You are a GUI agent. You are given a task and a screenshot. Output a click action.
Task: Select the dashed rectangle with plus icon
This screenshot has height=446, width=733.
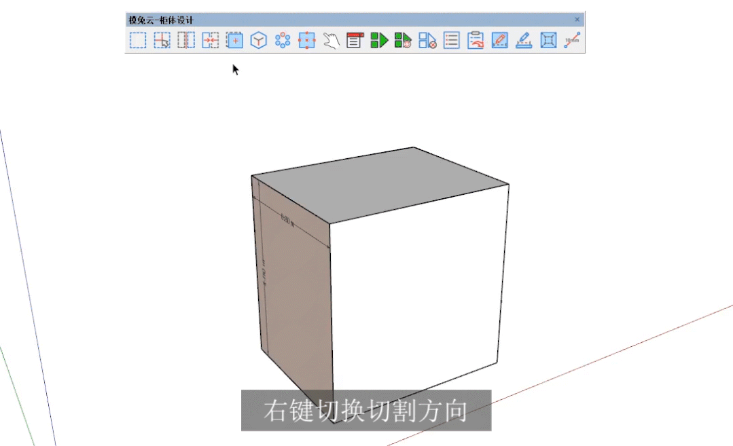234,41
